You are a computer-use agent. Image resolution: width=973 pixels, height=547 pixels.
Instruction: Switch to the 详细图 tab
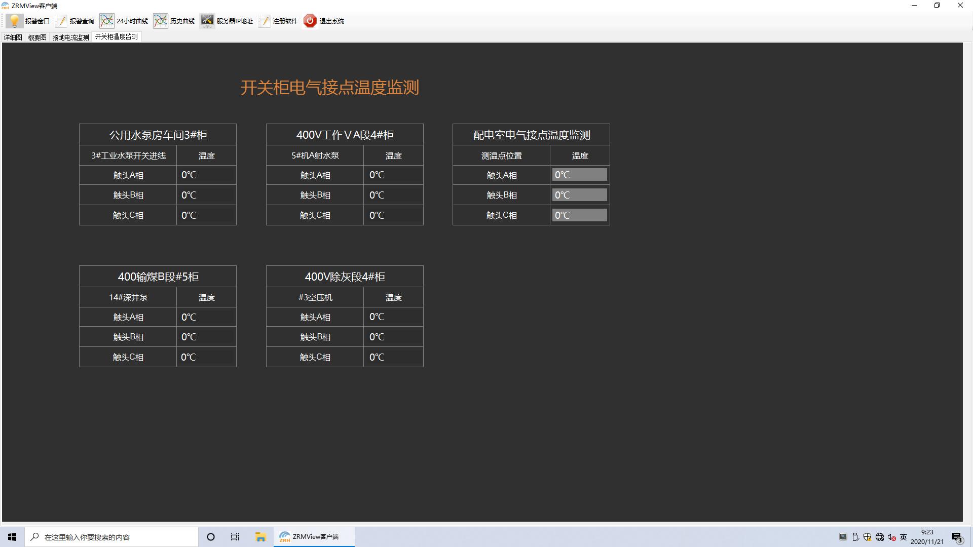pos(13,37)
